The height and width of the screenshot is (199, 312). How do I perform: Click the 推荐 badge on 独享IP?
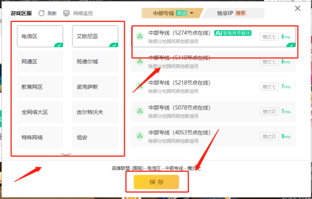pos(241,13)
